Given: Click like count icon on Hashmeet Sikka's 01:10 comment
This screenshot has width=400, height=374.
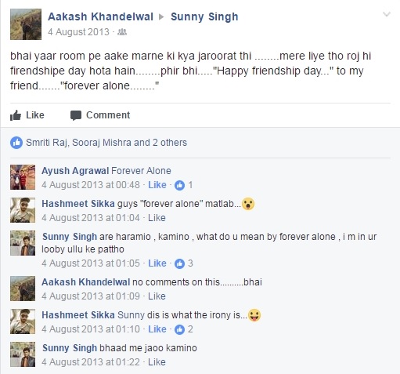Looking at the screenshot, I should coord(179,329).
